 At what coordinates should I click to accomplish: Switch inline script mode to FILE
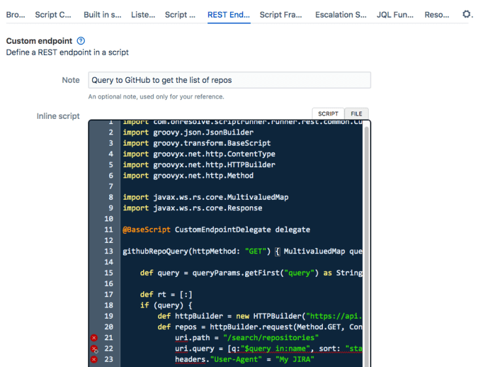357,114
